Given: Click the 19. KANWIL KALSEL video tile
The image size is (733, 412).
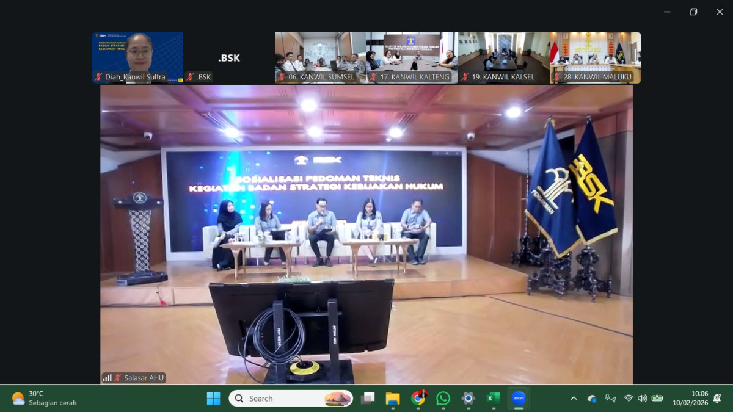Looking at the screenshot, I should (x=503, y=57).
